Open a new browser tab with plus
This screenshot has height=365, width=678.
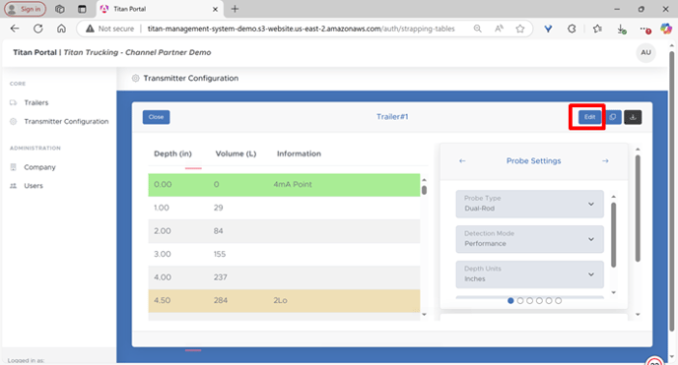tap(235, 9)
